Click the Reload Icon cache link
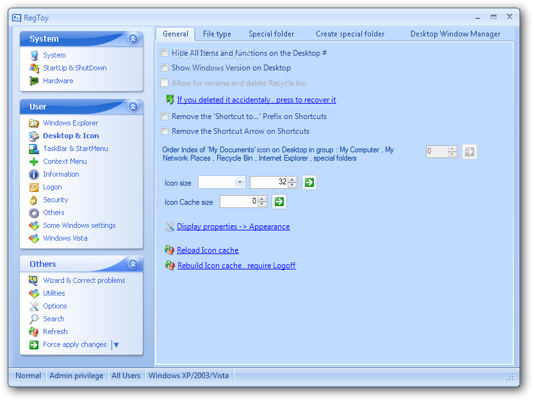The width and height of the screenshot is (533, 400). (x=208, y=250)
